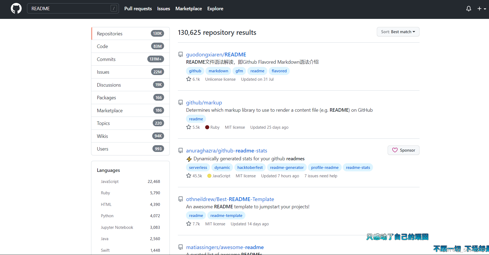Filter results by JavaScript language

click(x=131, y=182)
